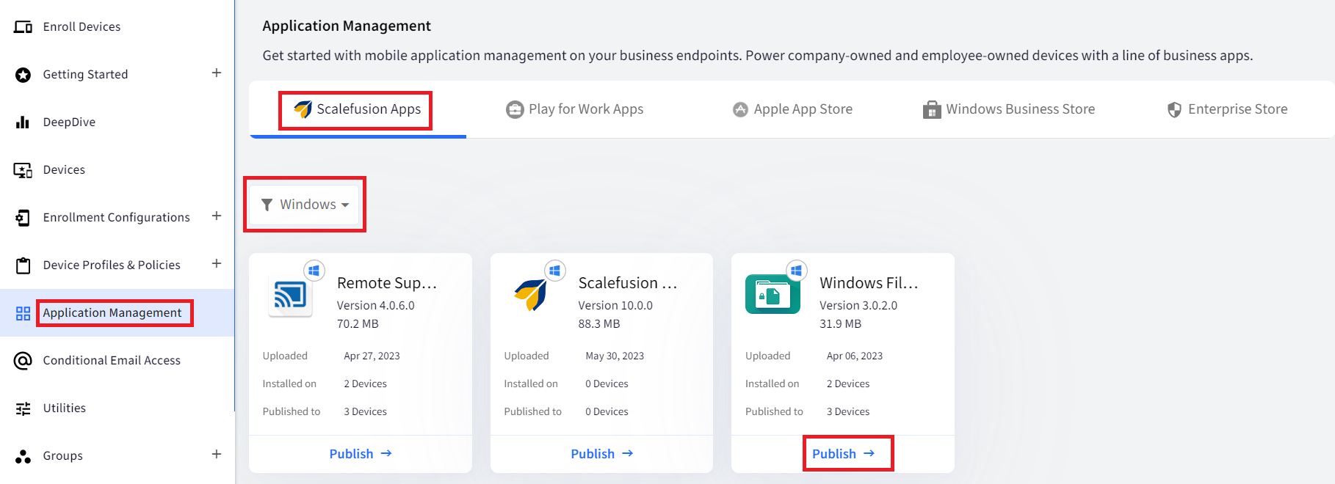Click the Windows Fil... app title
The width and height of the screenshot is (1335, 484).
click(x=869, y=283)
